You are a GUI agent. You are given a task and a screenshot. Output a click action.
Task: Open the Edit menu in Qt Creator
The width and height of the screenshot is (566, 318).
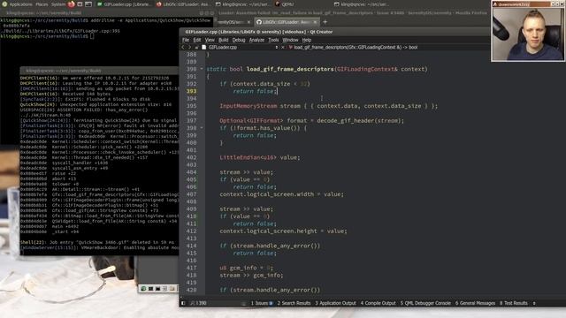(196, 40)
